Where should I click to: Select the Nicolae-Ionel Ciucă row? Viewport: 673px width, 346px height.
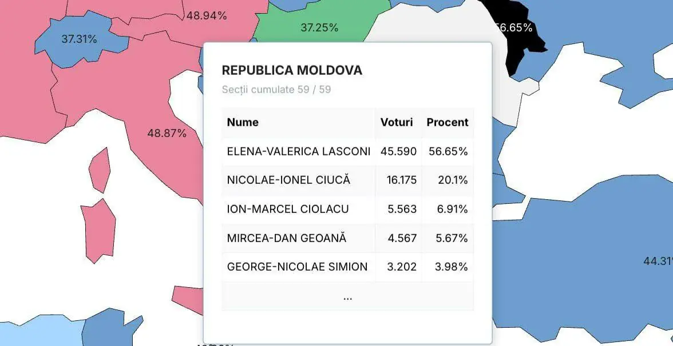tap(348, 180)
